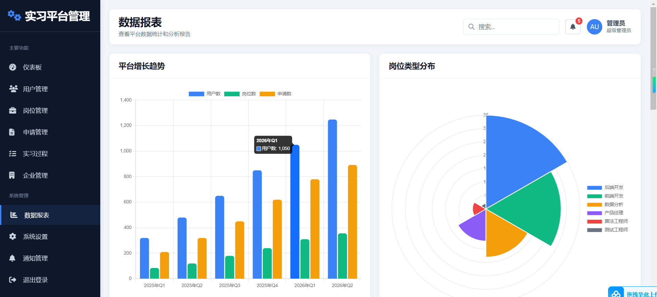Click the 岗位类型分布 card title

(412, 66)
